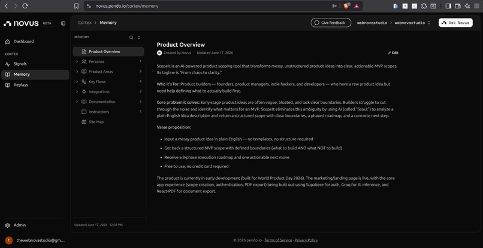Open Site Map memory item

(108, 122)
